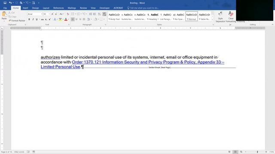Toggle Underline formatting
This screenshot has height=154, width=275.
click(x=37, y=19)
